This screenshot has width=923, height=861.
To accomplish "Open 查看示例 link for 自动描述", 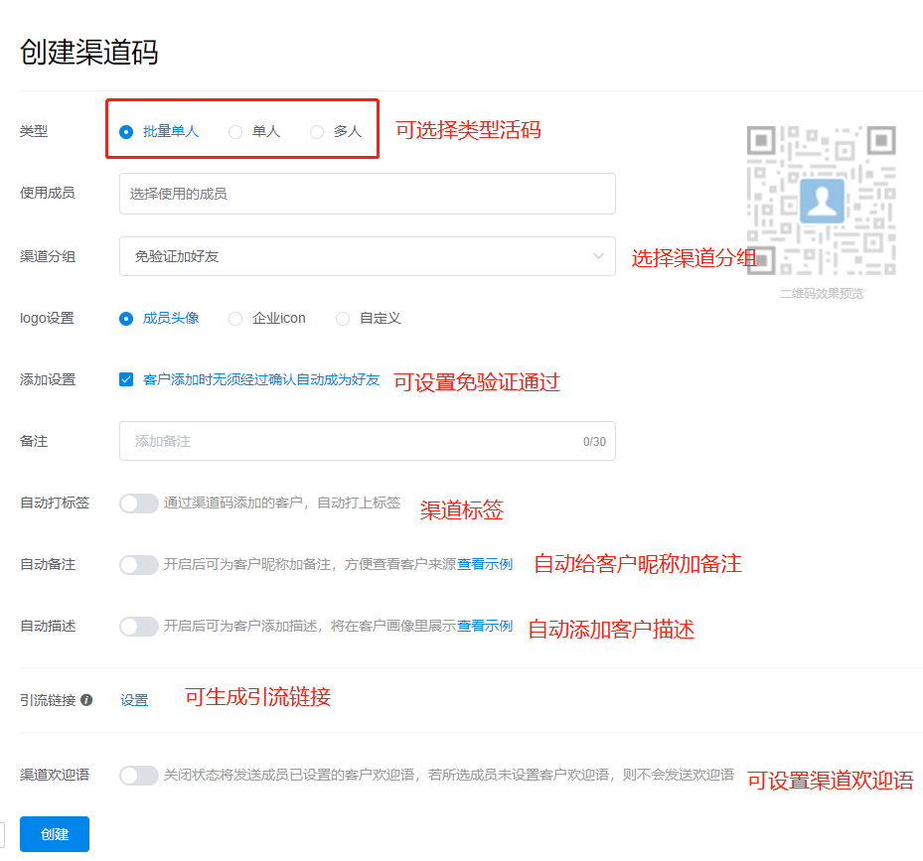I will [x=485, y=627].
